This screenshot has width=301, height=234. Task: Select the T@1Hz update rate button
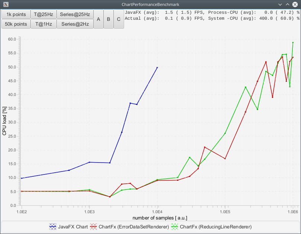(44, 24)
